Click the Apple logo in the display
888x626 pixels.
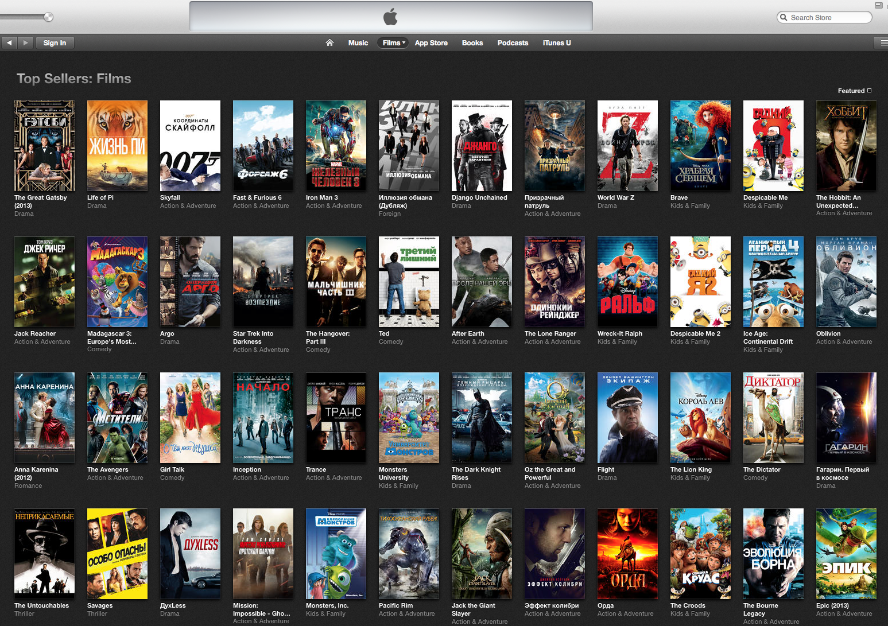[391, 17]
